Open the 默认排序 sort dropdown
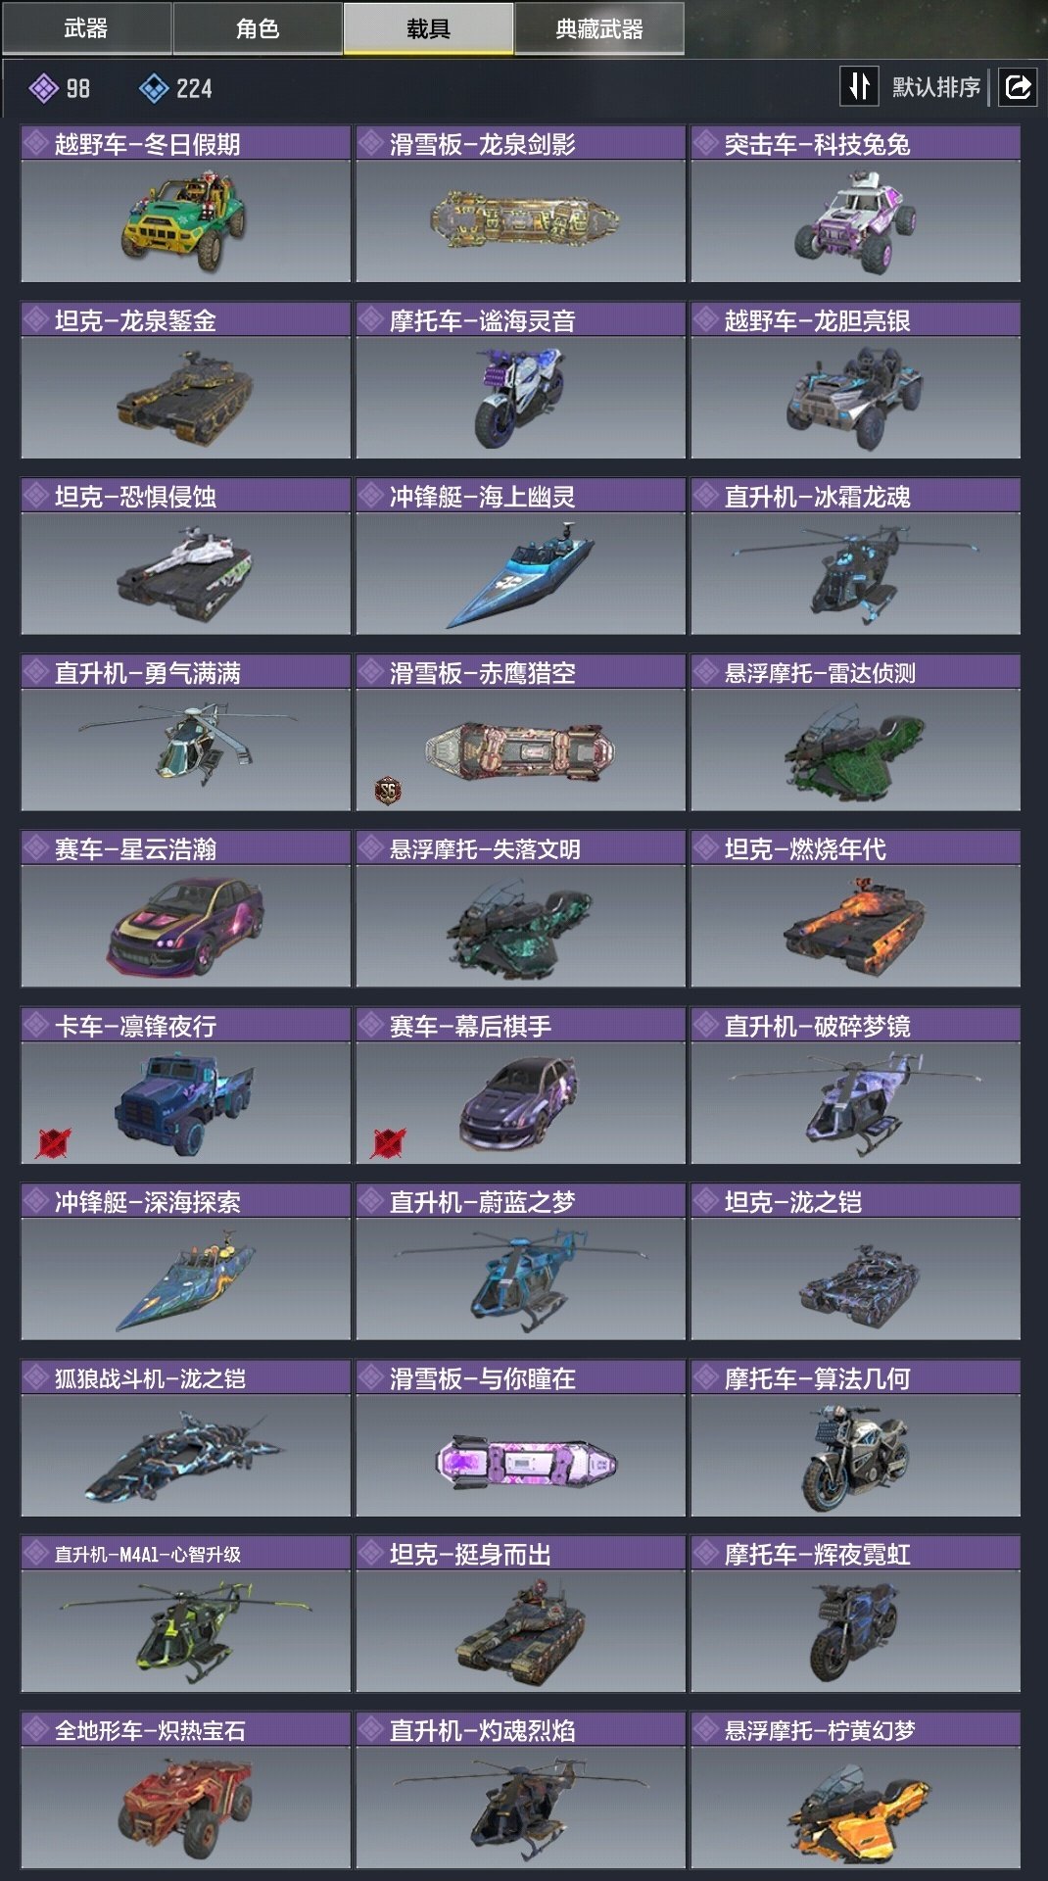 pos(935,87)
